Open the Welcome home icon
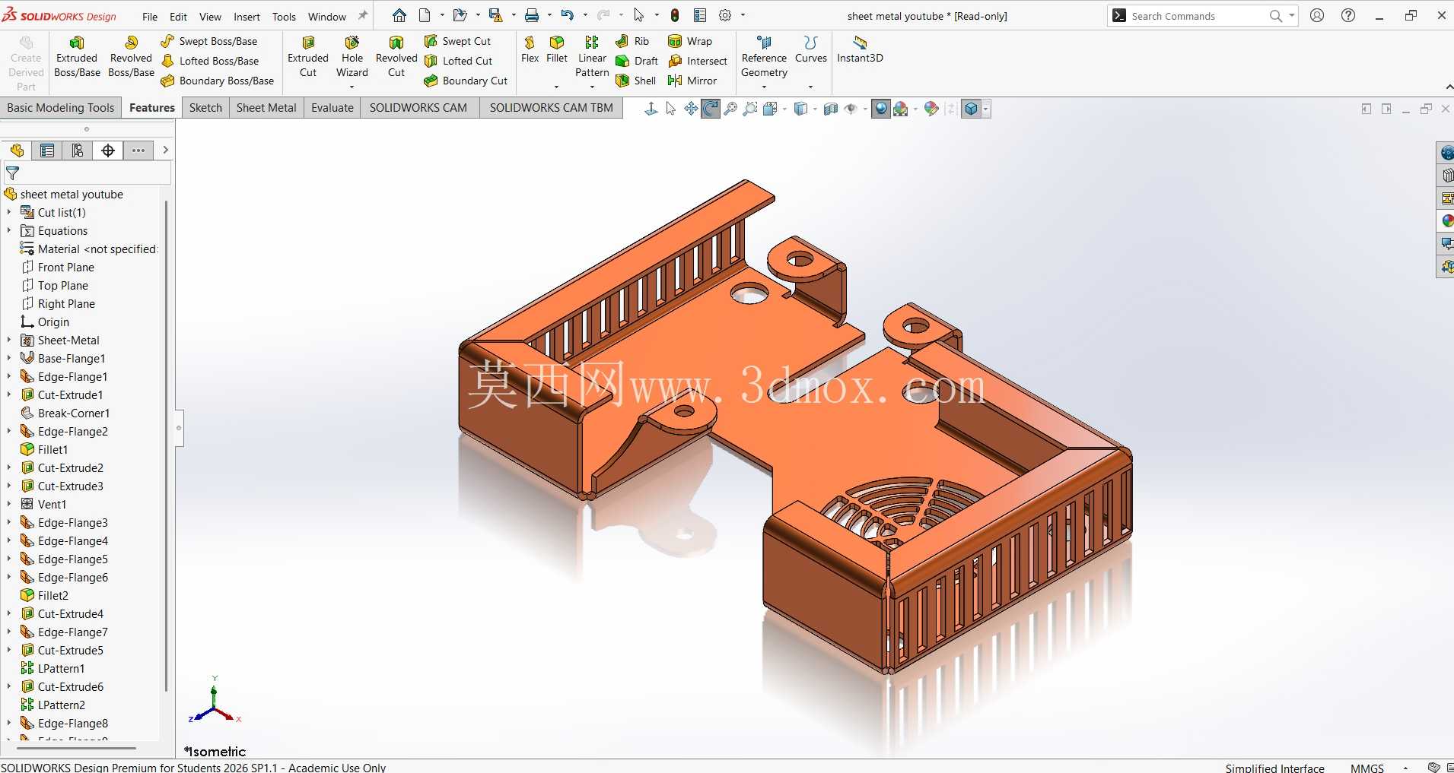Image resolution: width=1454 pixels, height=773 pixels. [x=399, y=15]
